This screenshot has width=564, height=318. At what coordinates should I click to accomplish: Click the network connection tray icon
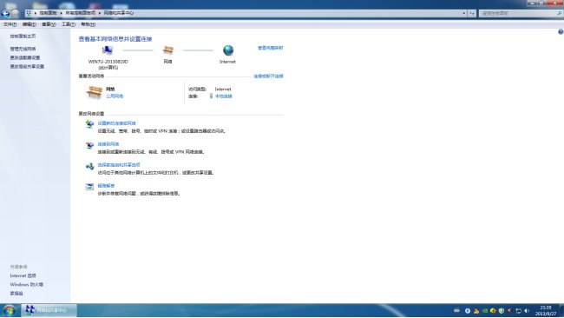(x=518, y=311)
